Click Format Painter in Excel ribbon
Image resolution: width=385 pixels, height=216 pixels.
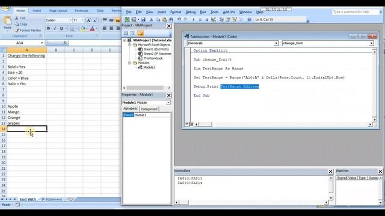pos(28,31)
